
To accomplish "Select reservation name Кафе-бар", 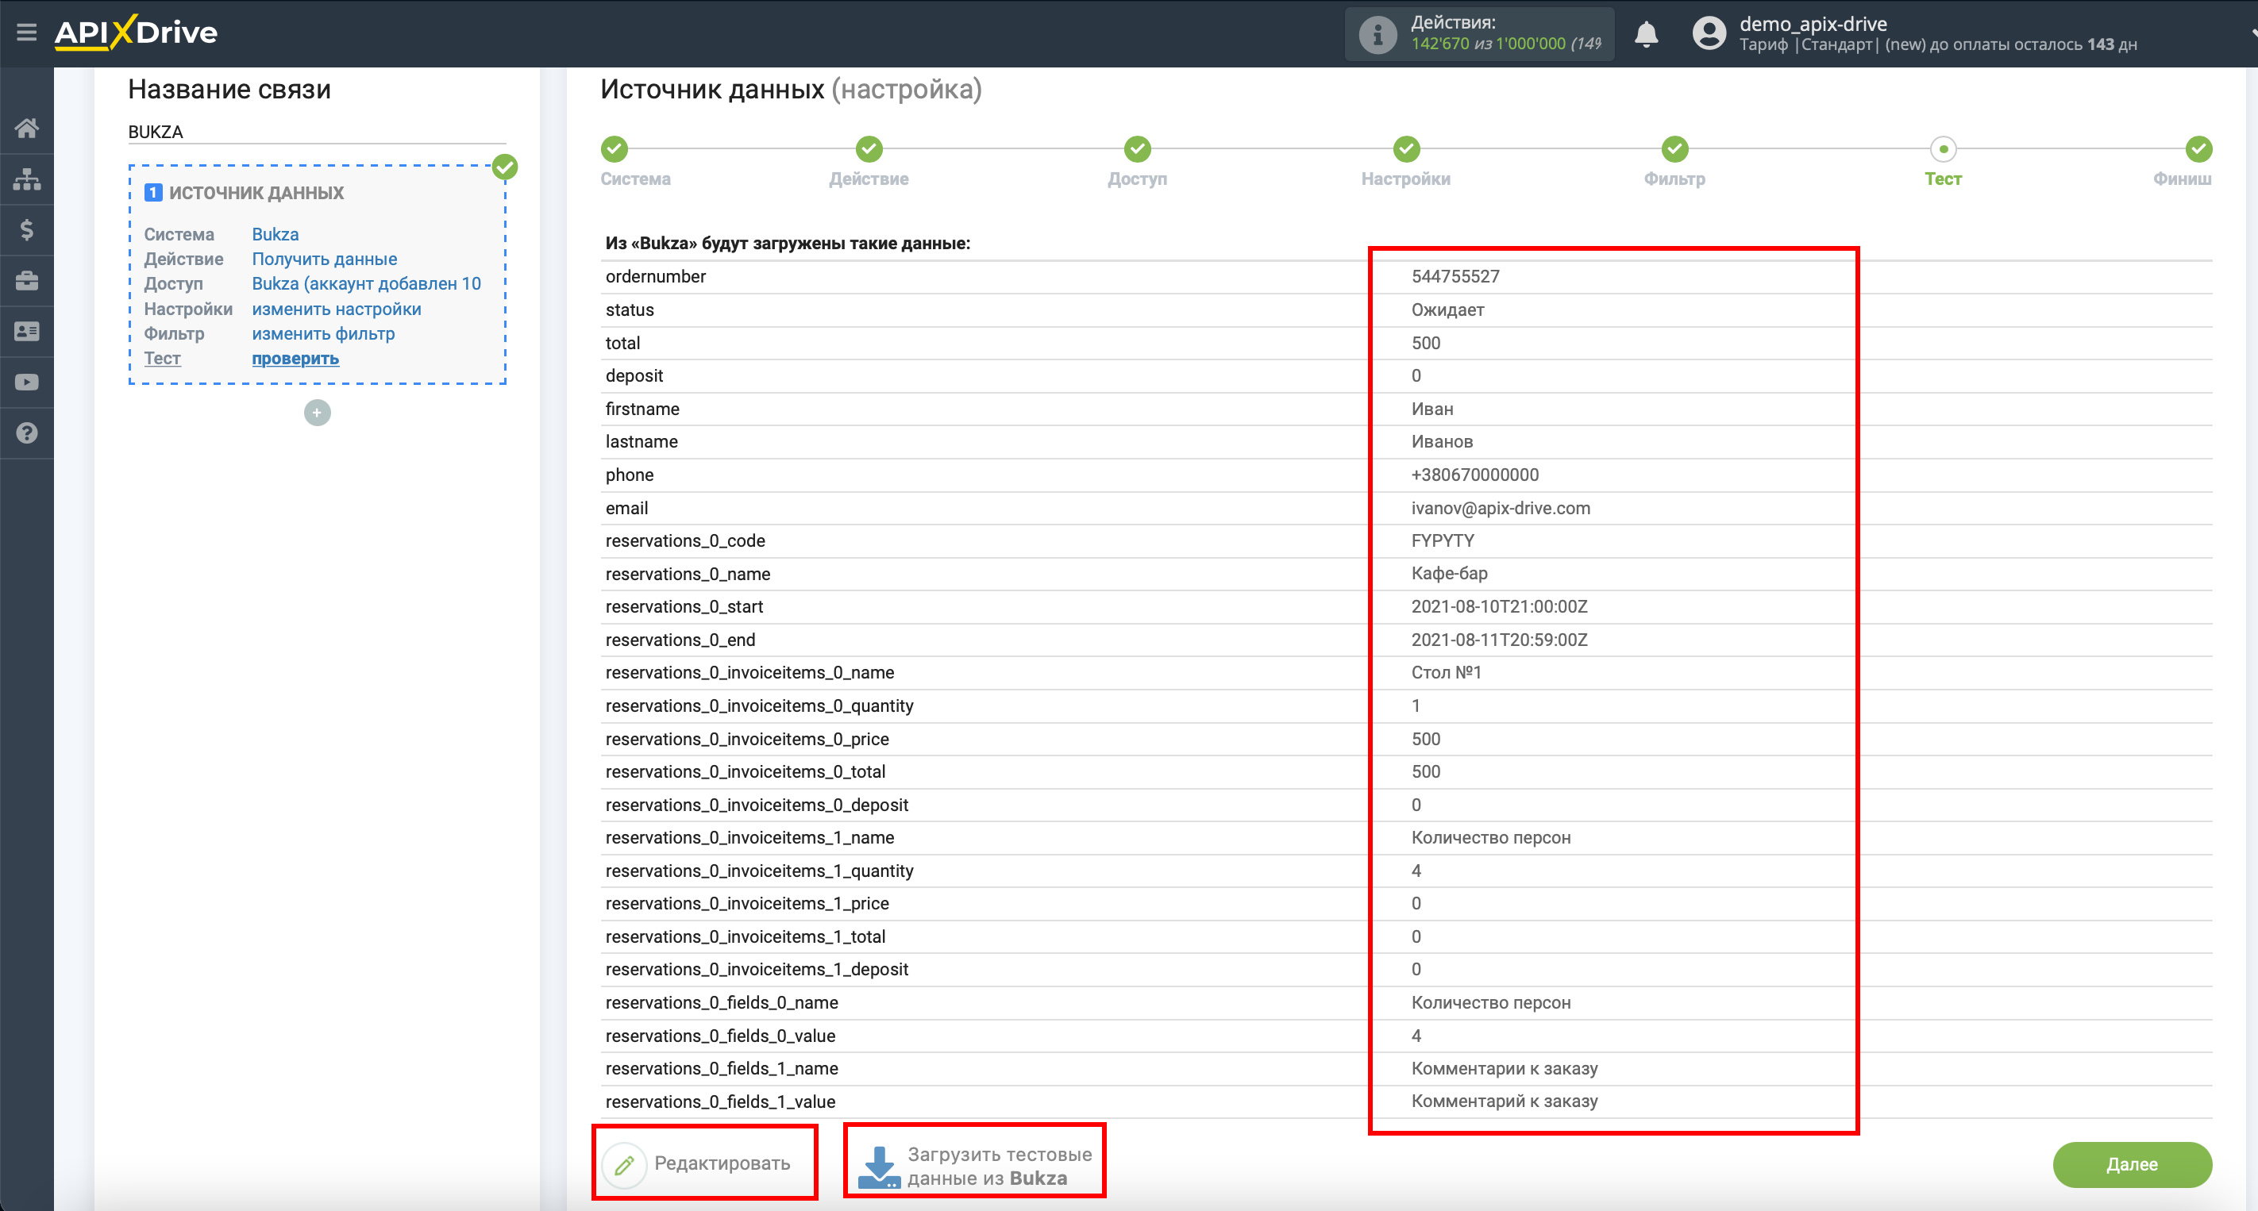I will tap(1449, 574).
